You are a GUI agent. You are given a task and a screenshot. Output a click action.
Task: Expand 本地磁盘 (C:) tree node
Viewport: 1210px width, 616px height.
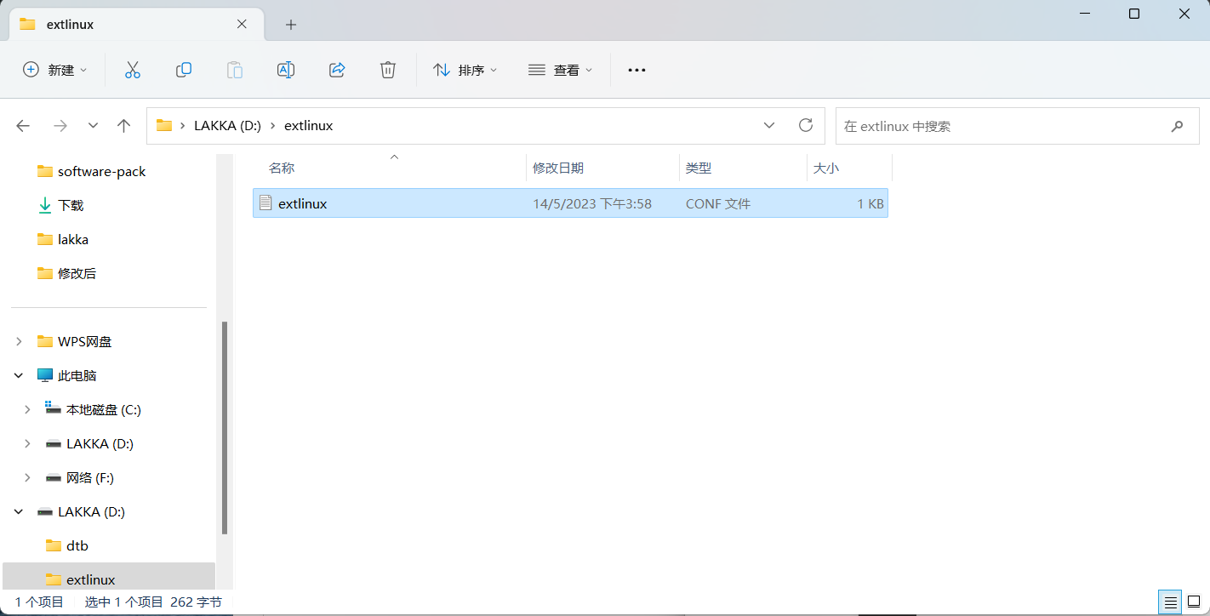click(x=27, y=409)
